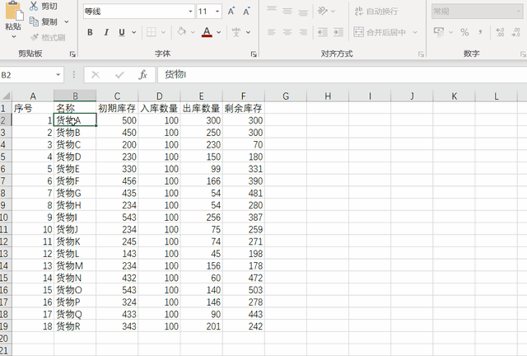Increase decimal places icon
This screenshot has height=356, width=527.
click(500, 32)
